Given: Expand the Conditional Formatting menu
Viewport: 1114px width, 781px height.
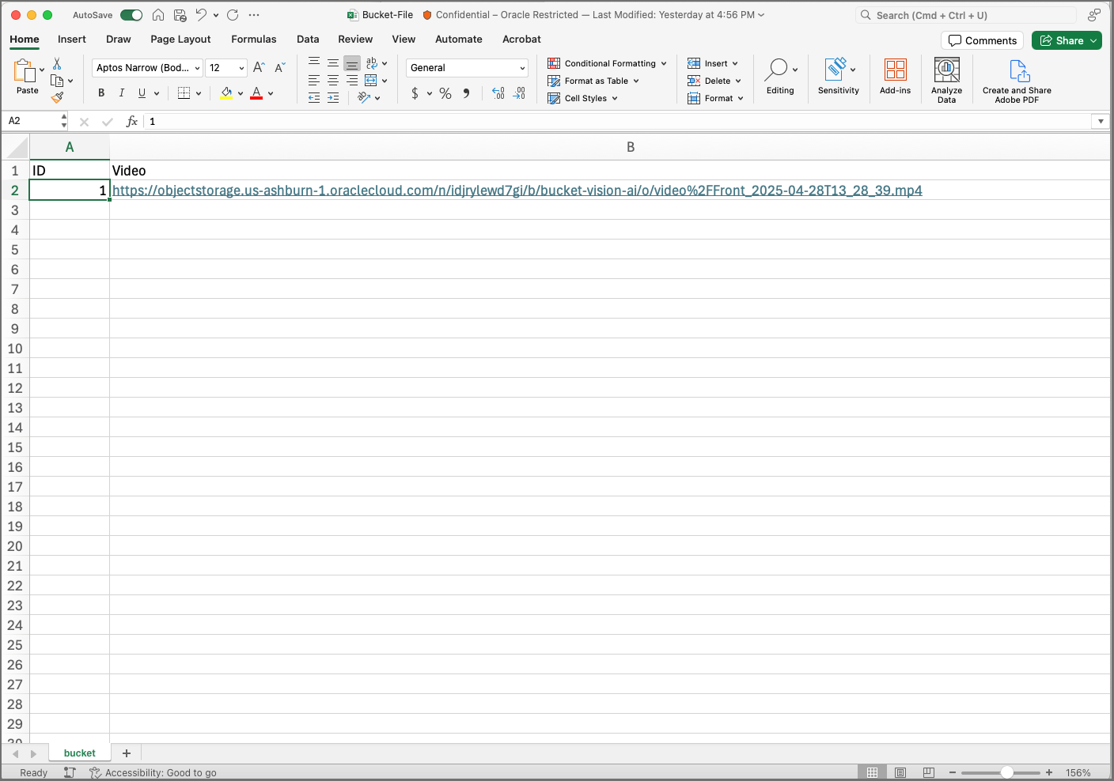Looking at the screenshot, I should pyautogui.click(x=606, y=63).
